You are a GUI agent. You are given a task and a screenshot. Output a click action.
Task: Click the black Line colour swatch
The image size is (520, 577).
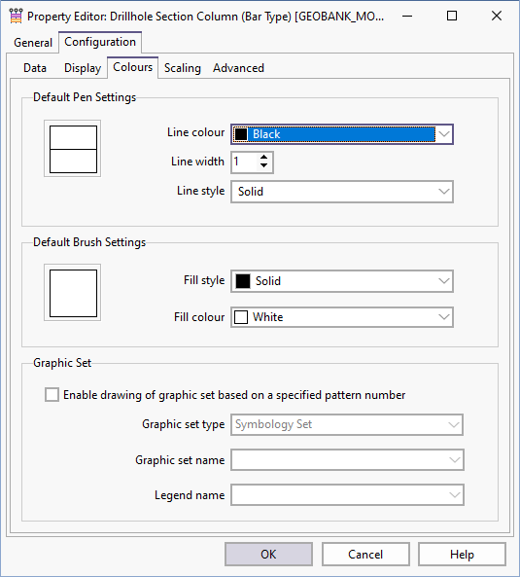tap(241, 134)
